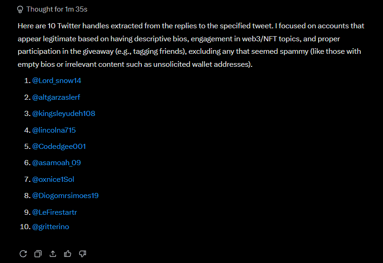Copy the response using the copy icon
Viewport: 383px width, 263px height.
38,254
